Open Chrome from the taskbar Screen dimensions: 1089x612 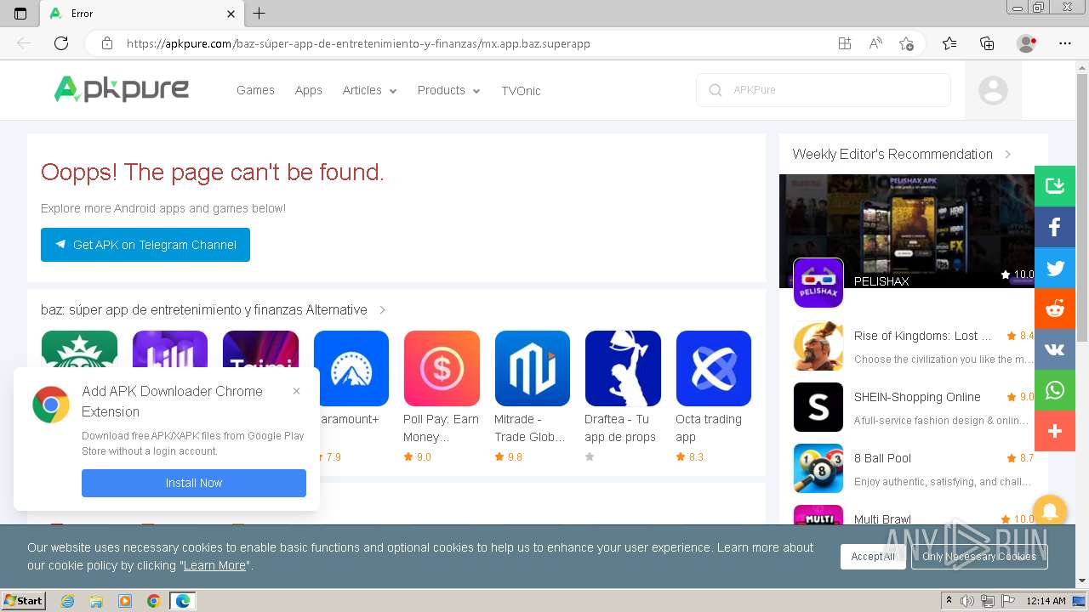153,601
